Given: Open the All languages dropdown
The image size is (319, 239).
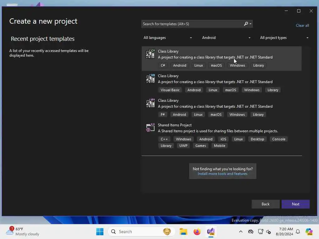Looking at the screenshot, I should 168,38.
